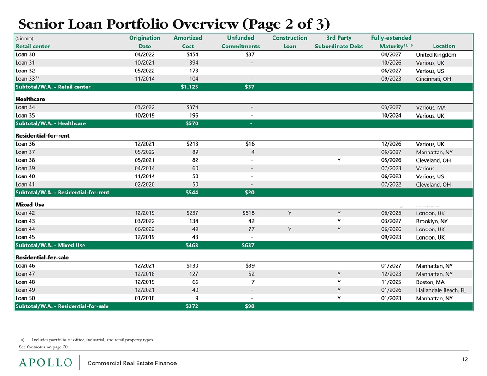Click the Location column header

(x=444, y=46)
